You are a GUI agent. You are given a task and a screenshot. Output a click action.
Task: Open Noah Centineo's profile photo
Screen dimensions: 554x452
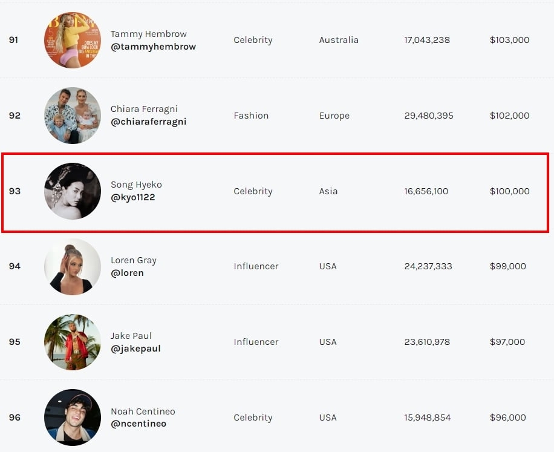pyautogui.click(x=73, y=418)
